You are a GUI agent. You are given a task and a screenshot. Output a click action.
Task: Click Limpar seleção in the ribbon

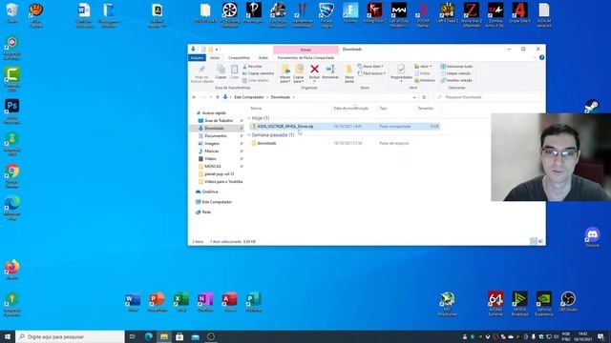(455, 73)
